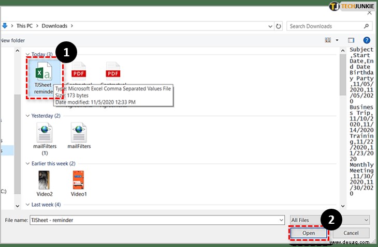This screenshot has width=378, height=247.
Task: Select the TJSheet reminder CSV file icon
Action: (43, 71)
